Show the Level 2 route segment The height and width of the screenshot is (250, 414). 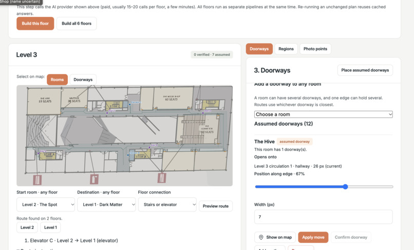[27, 227]
